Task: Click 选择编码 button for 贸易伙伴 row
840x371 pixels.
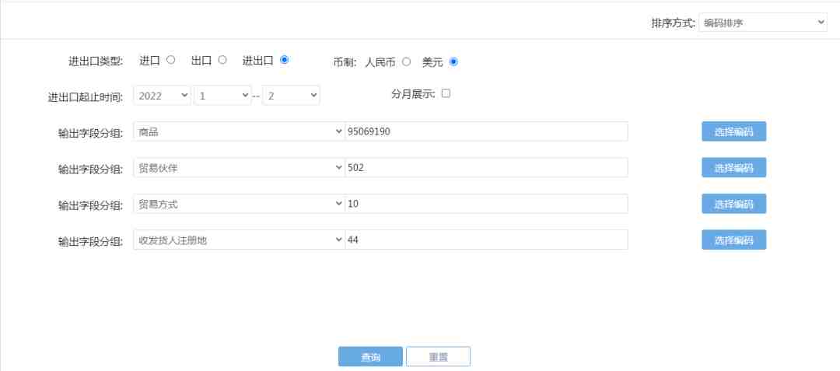Action: coord(734,167)
